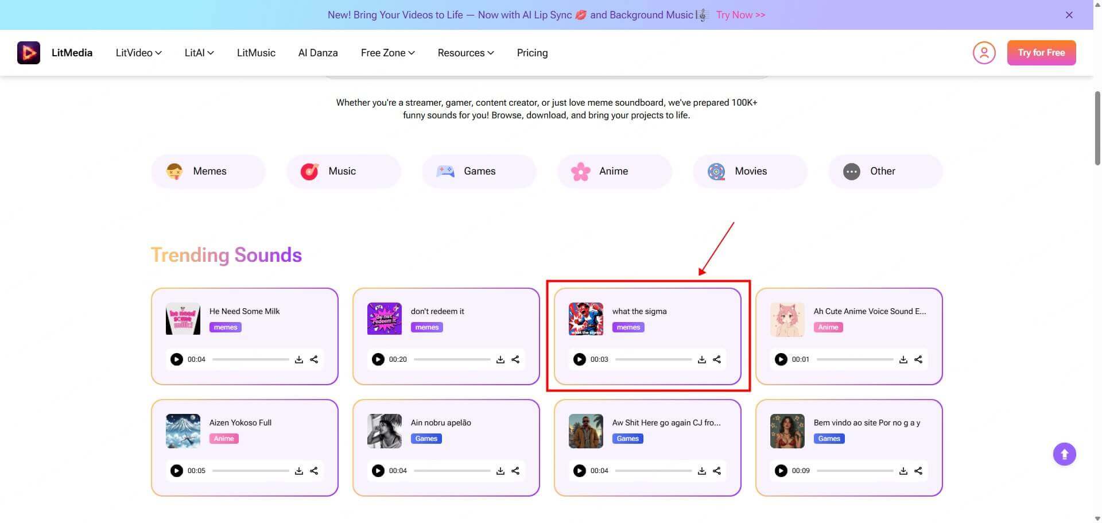1102x523 pixels.
Task: Open the "Try Now" banner link
Action: tap(740, 14)
